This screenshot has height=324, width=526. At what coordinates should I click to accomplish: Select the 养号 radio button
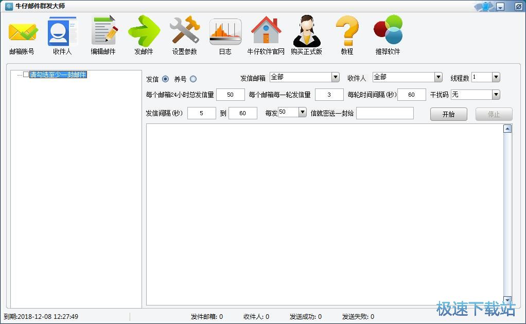coord(193,79)
